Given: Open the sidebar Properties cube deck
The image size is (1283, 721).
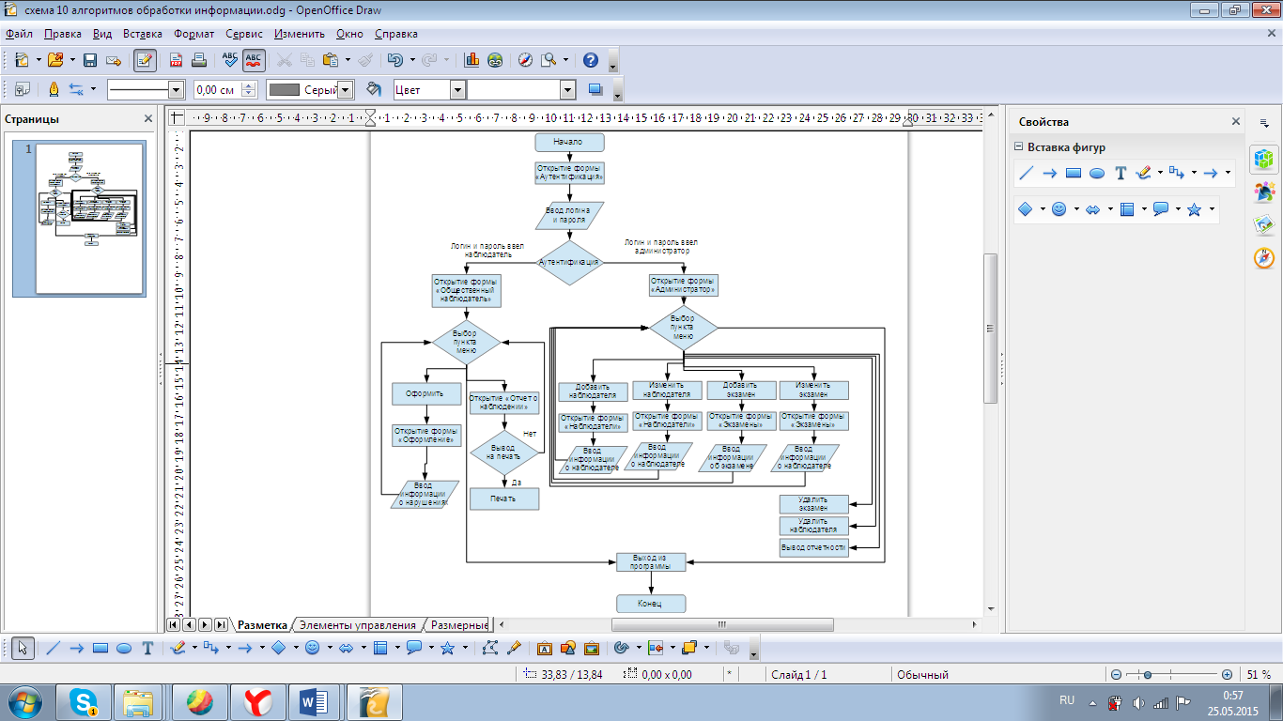Looking at the screenshot, I should tap(1264, 159).
